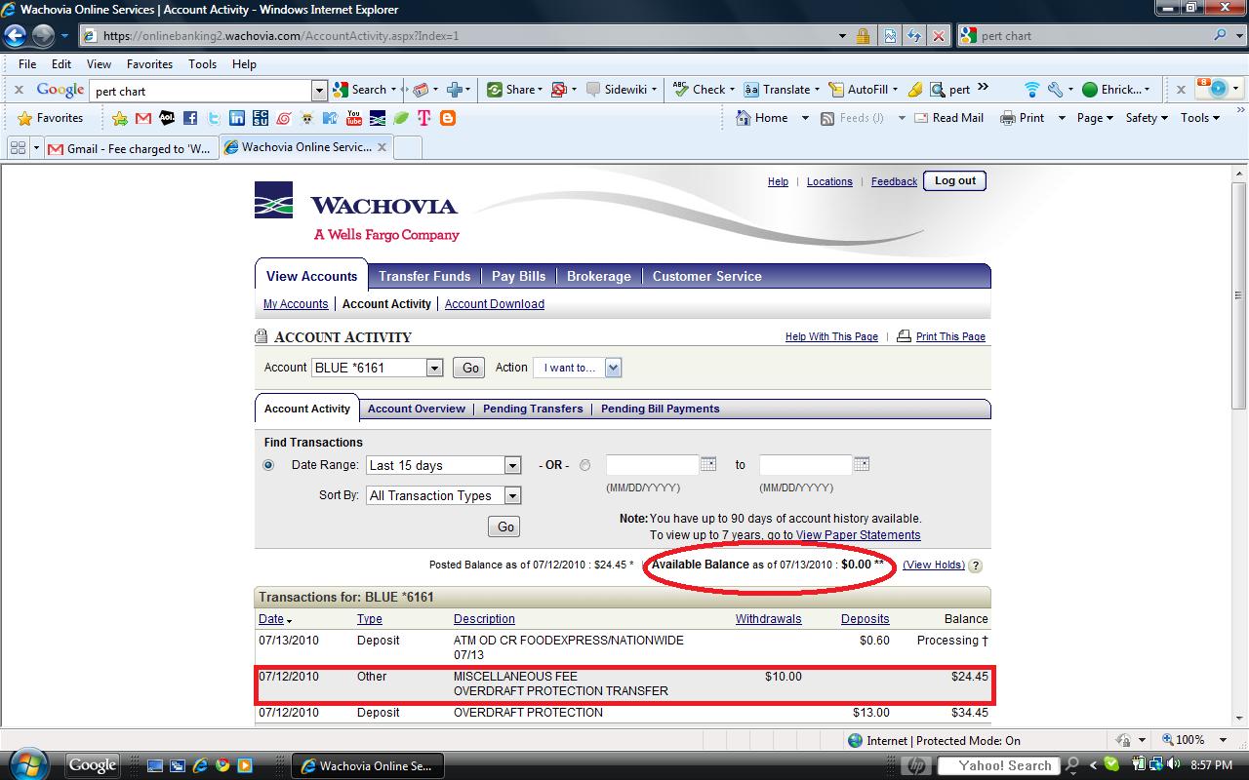Click the taskbar volume speaker icon

click(x=1172, y=765)
